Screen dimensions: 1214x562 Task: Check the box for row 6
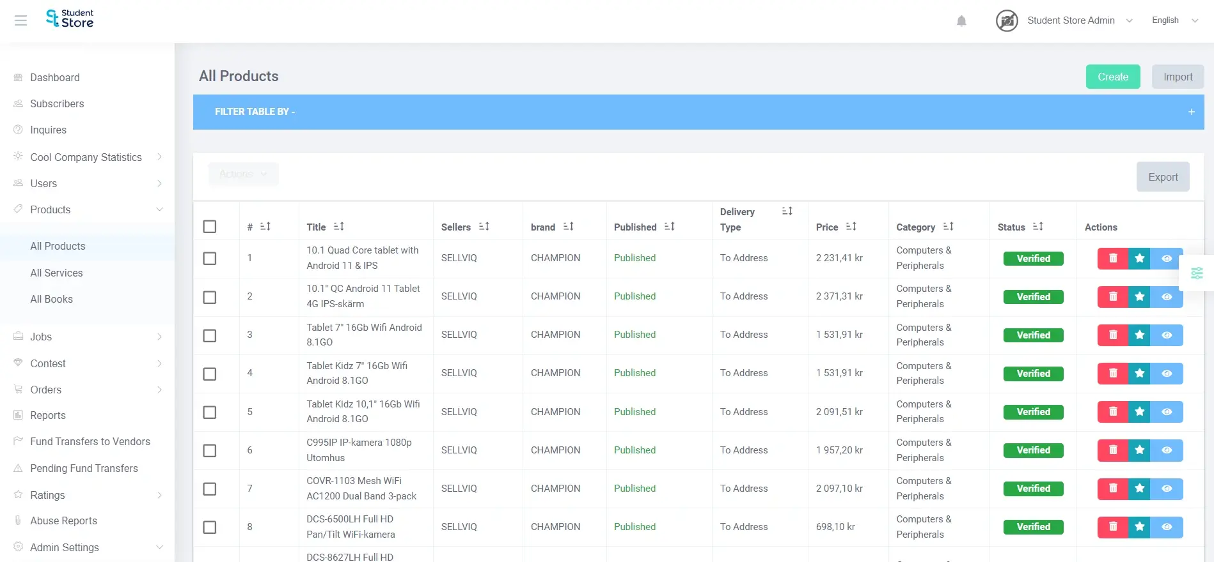click(210, 450)
